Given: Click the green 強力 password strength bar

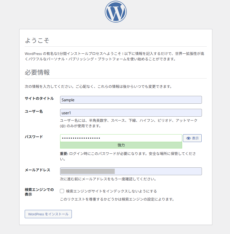Looking at the screenshot, I should tap(121, 145).
